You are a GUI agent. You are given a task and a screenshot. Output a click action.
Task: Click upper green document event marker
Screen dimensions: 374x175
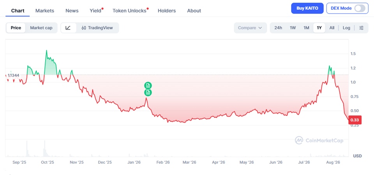pyautogui.click(x=148, y=86)
